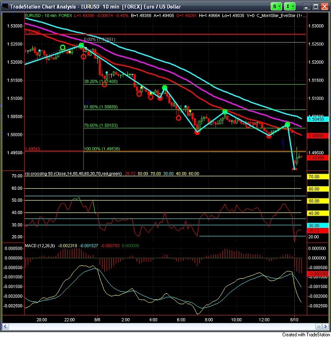Select the 'MACD (12,26,9)' indicator title
The width and height of the screenshot is (331, 337).
(39, 246)
